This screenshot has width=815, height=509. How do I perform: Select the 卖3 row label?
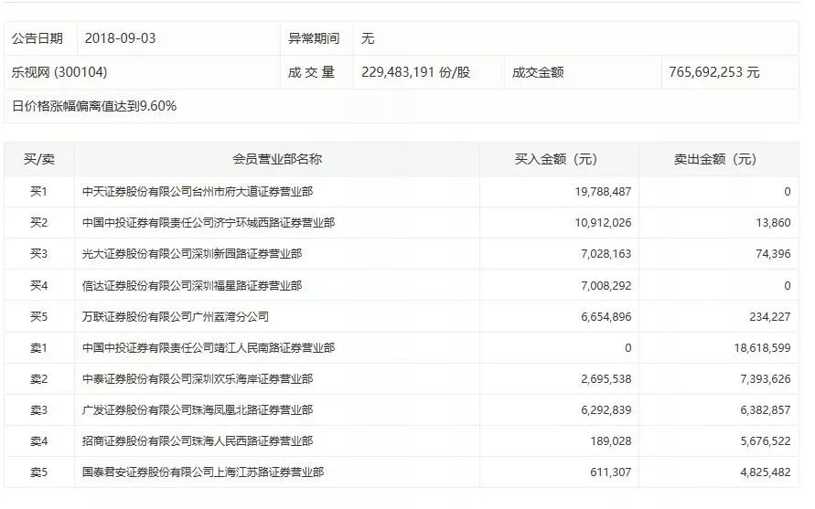pos(39,410)
